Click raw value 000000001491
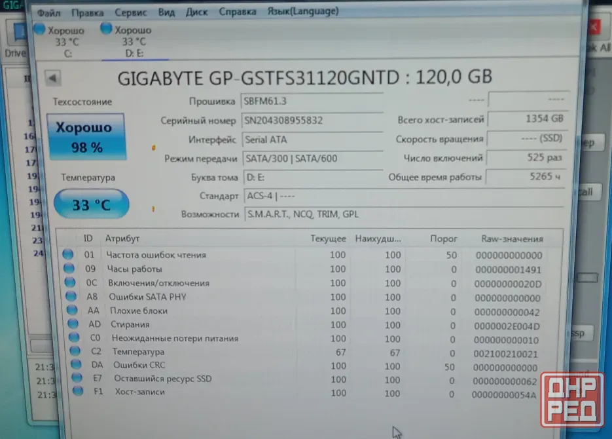612x439 pixels. [x=508, y=270]
